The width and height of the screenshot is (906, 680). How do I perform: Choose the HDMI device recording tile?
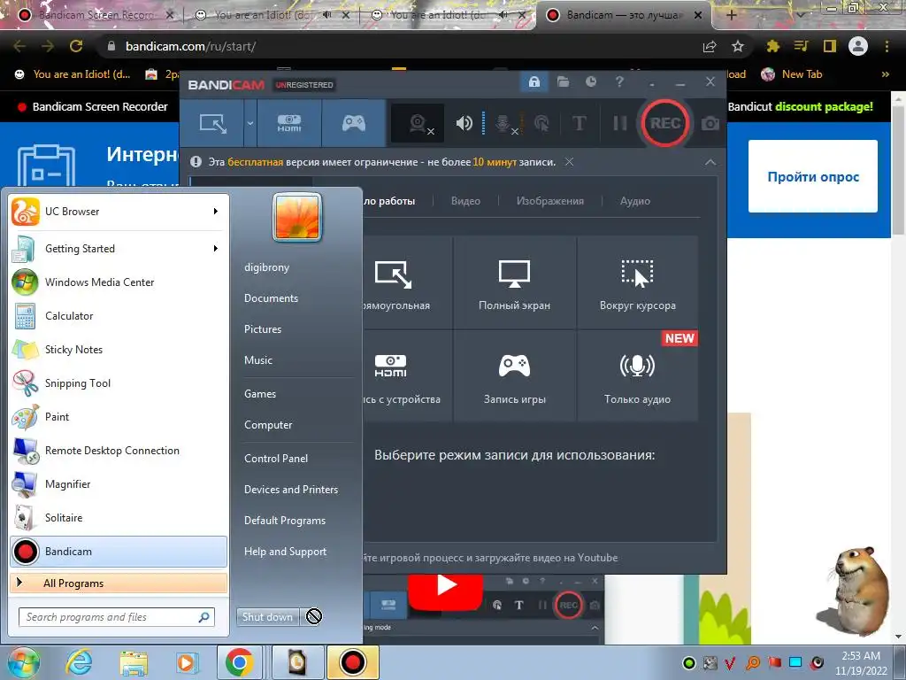[407, 375]
